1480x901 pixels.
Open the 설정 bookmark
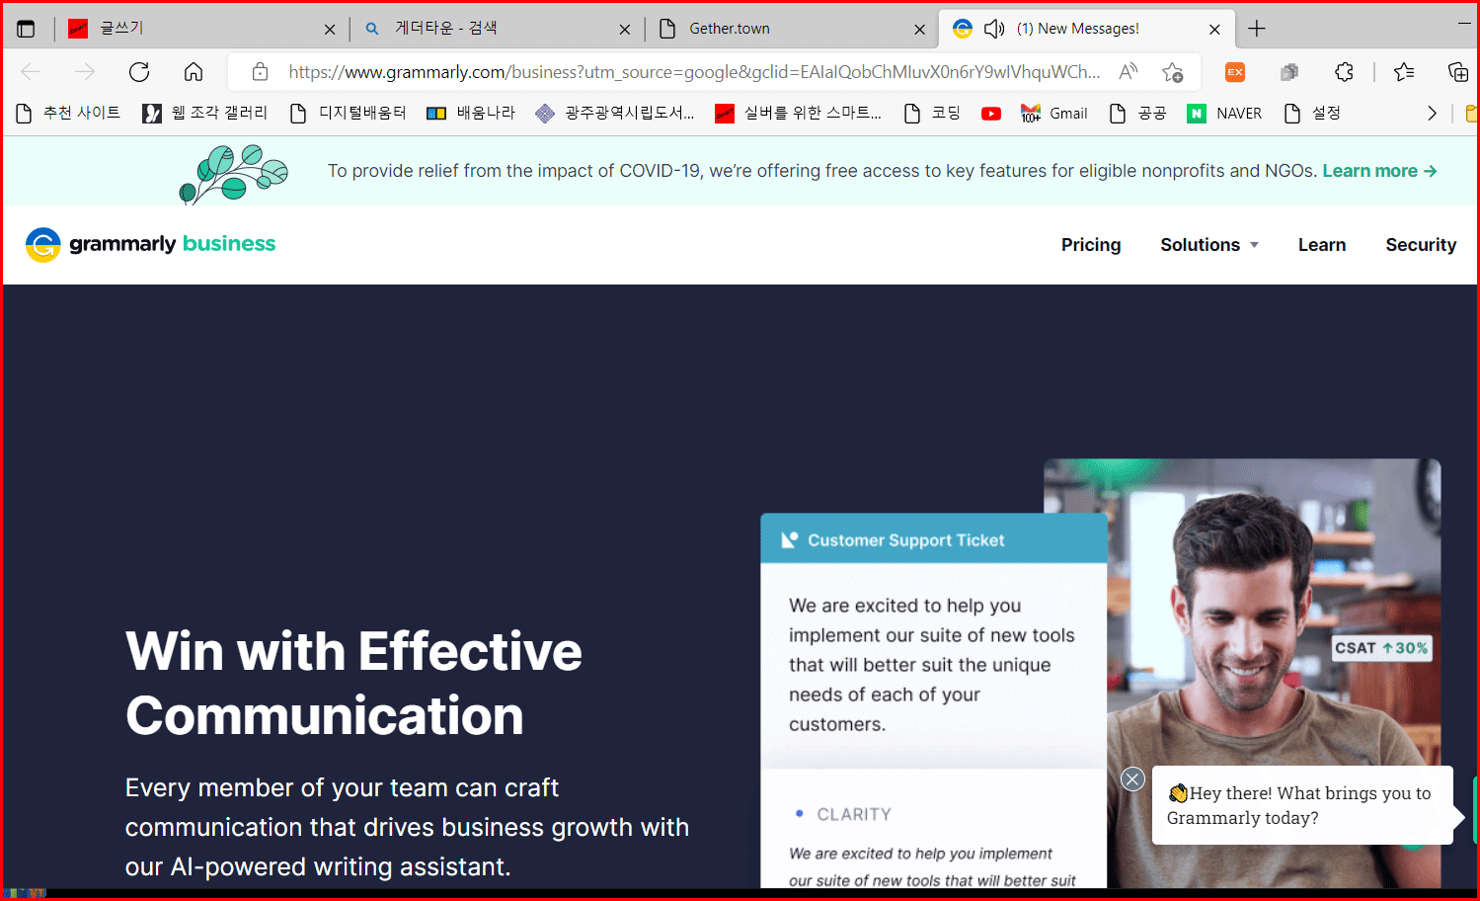tap(1311, 114)
